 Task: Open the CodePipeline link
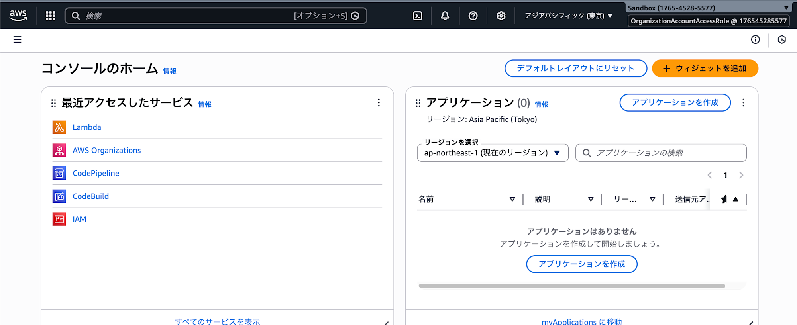96,173
